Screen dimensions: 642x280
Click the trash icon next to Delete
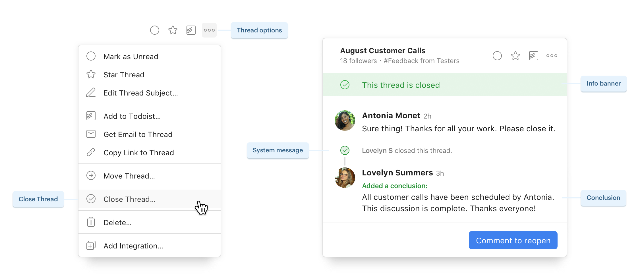pos(91,222)
